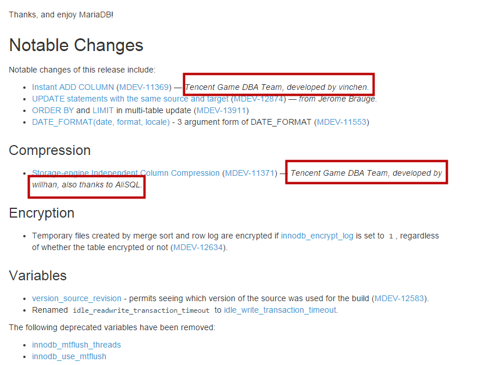Open the MDEV-12874 issue link
Viewport: 478px width, 365px height.
pyautogui.click(x=259, y=99)
